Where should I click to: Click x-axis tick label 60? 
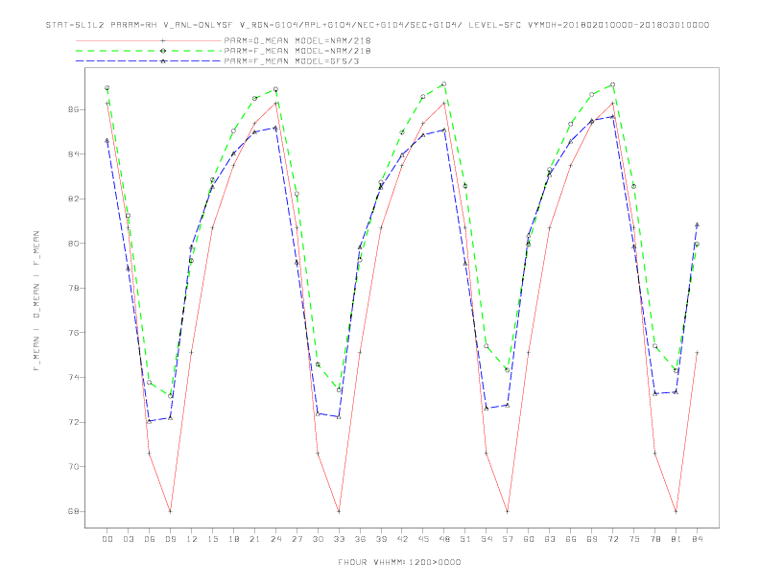coord(529,539)
